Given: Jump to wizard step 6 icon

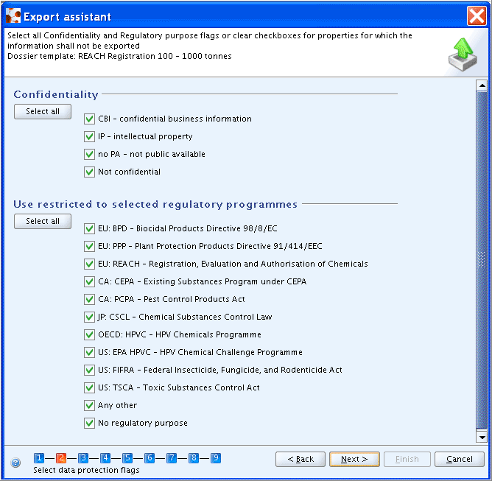Looking at the screenshot, I should click(x=150, y=458).
